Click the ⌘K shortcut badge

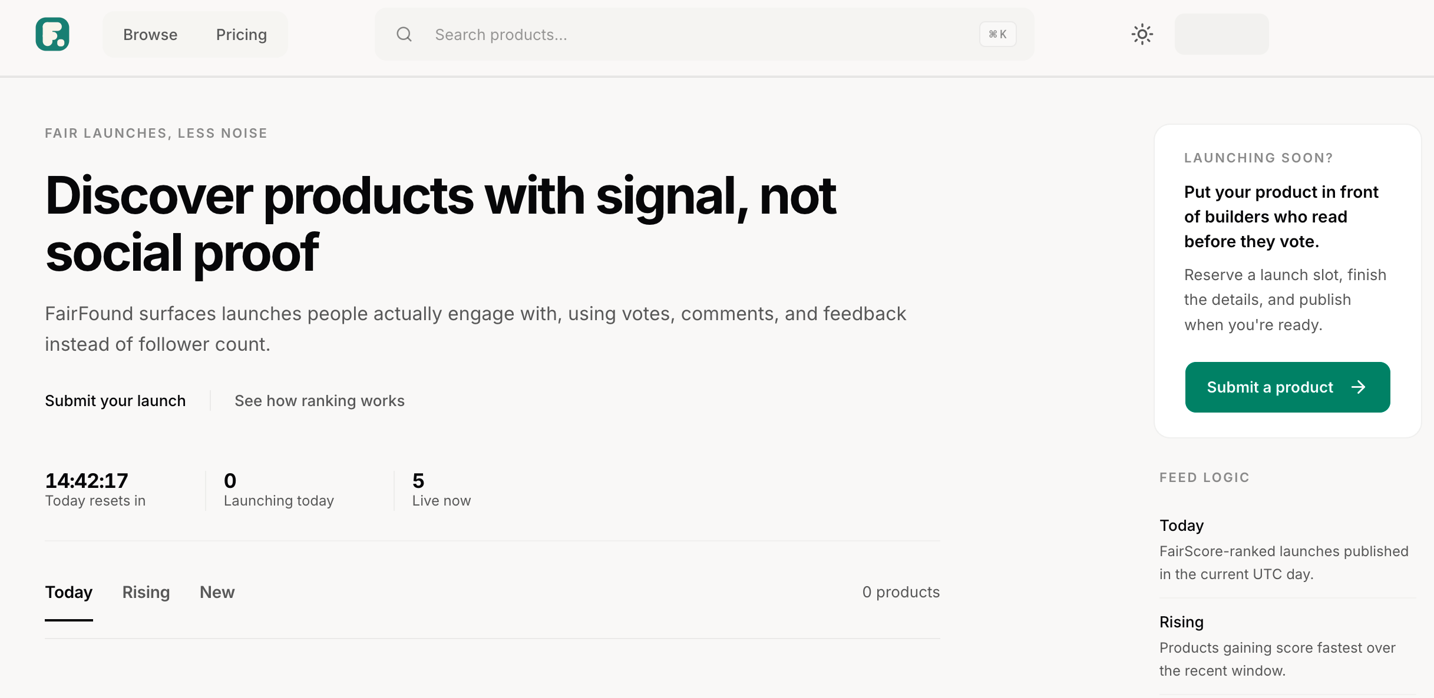click(997, 34)
